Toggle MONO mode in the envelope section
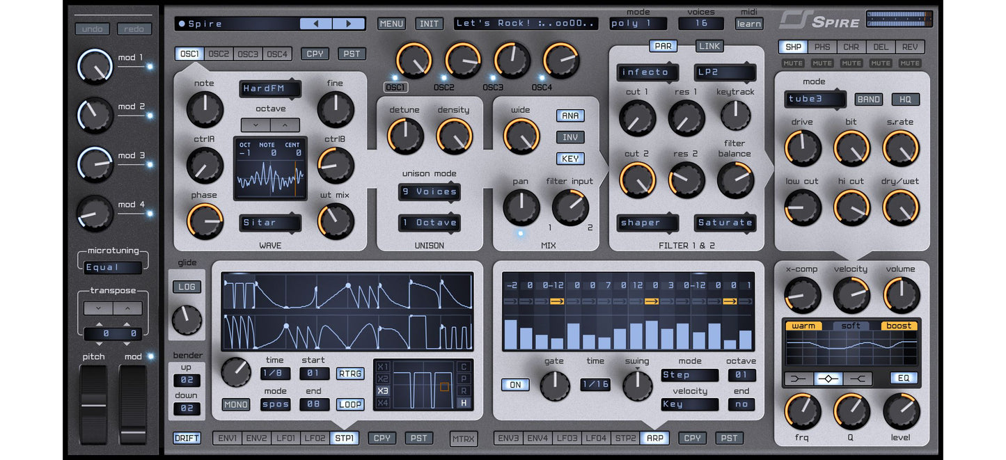Viewport: 1006px width, 460px height. pos(236,404)
